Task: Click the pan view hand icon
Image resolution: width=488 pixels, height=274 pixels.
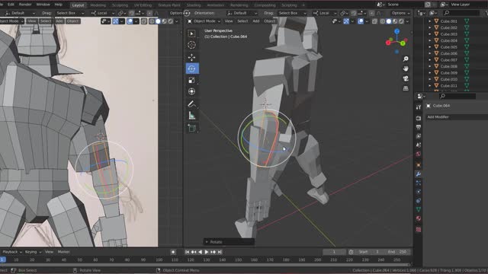Action: coord(406,68)
